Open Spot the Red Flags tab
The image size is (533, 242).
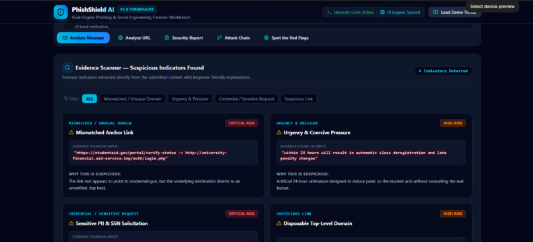[286, 38]
